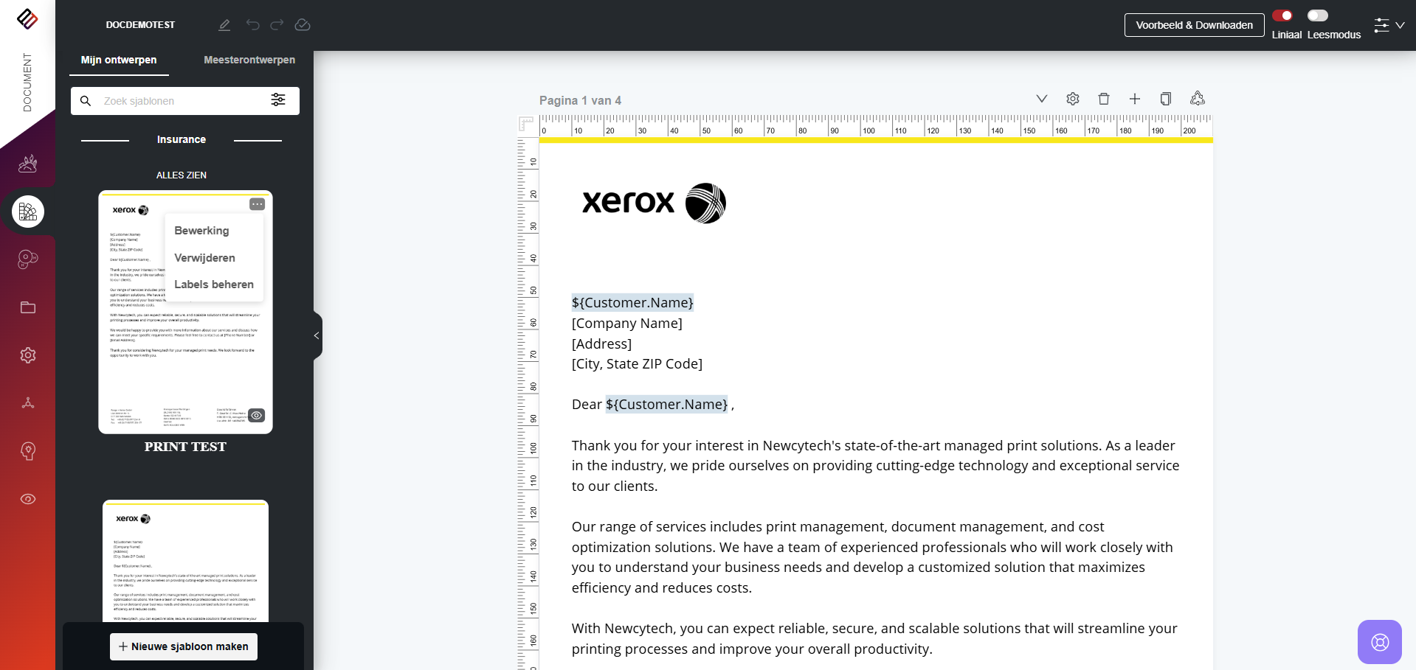Screen dimensions: 1416x670
Task: Enable the Leesmodus switch
Action: 1317,15
